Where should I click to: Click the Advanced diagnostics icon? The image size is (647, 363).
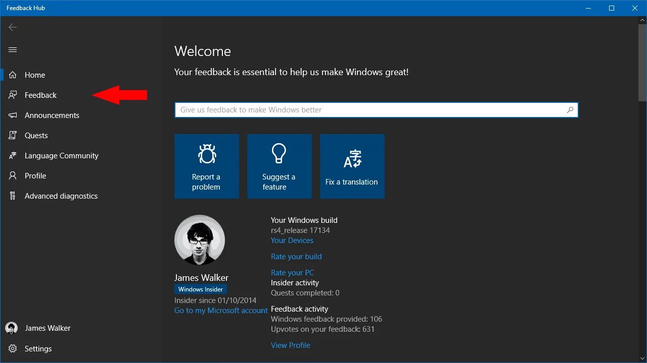coord(13,196)
